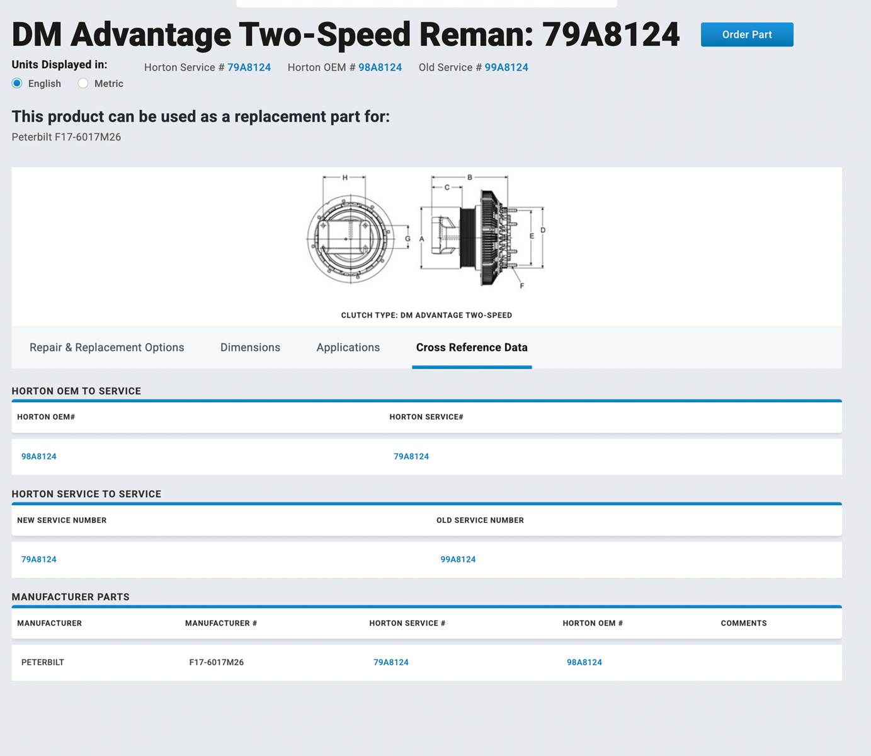This screenshot has width=871, height=756.
Task: Open Horton Service # 79A8124 header link
Action: point(249,67)
